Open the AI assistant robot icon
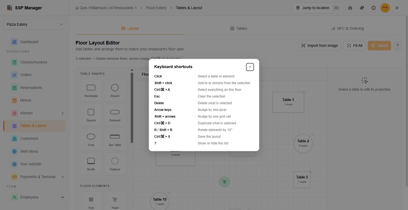The height and width of the screenshot is (210, 408). pyautogui.click(x=350, y=8)
